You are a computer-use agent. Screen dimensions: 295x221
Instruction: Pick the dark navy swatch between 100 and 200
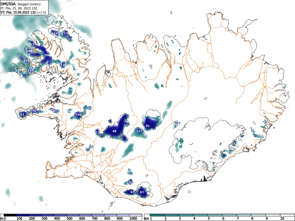(x=23, y=215)
